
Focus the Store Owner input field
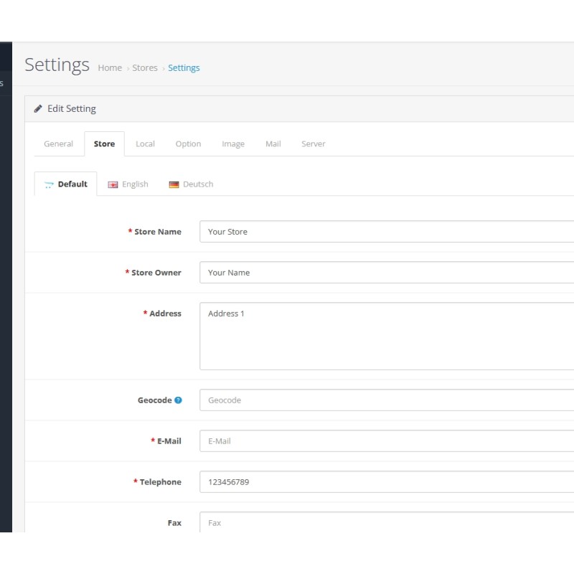click(387, 273)
